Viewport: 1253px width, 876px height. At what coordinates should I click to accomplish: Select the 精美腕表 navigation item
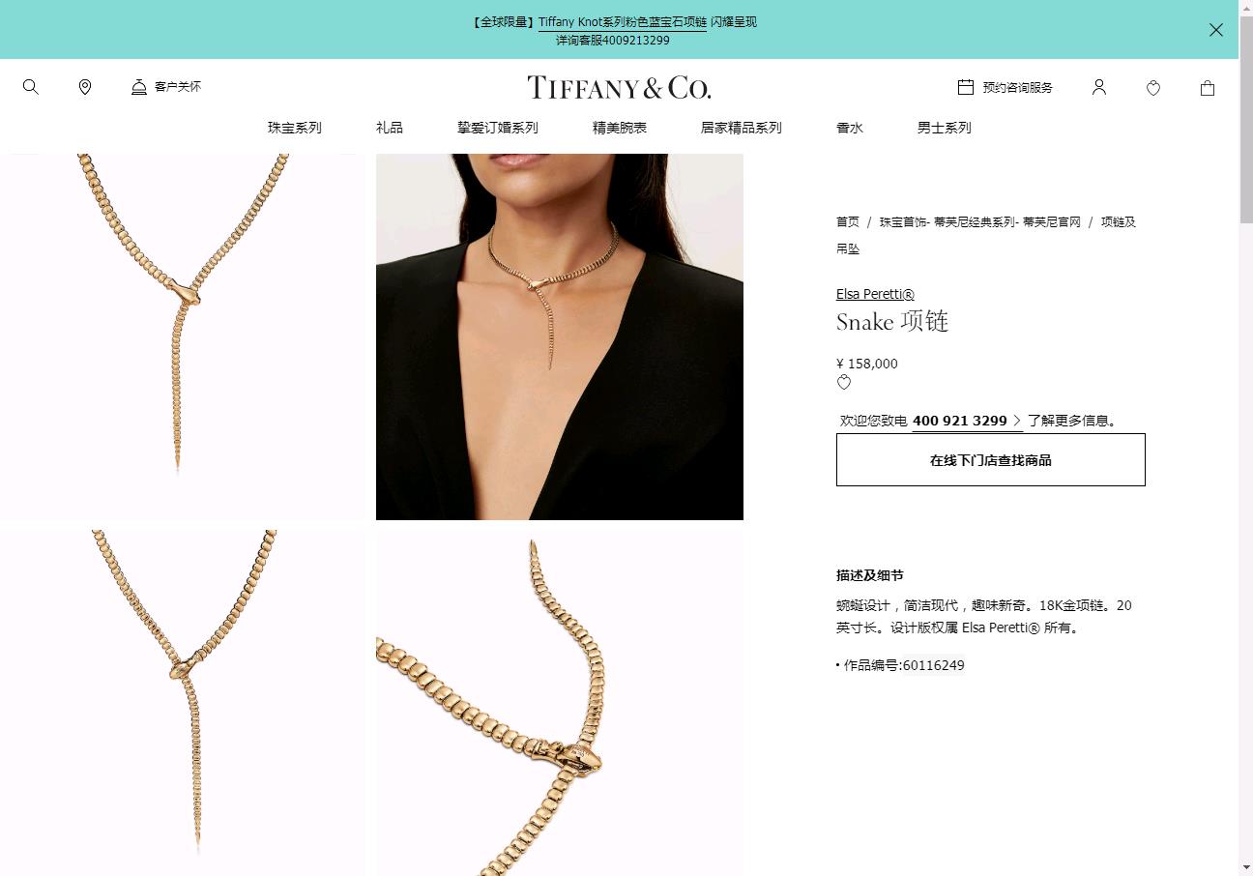point(620,128)
